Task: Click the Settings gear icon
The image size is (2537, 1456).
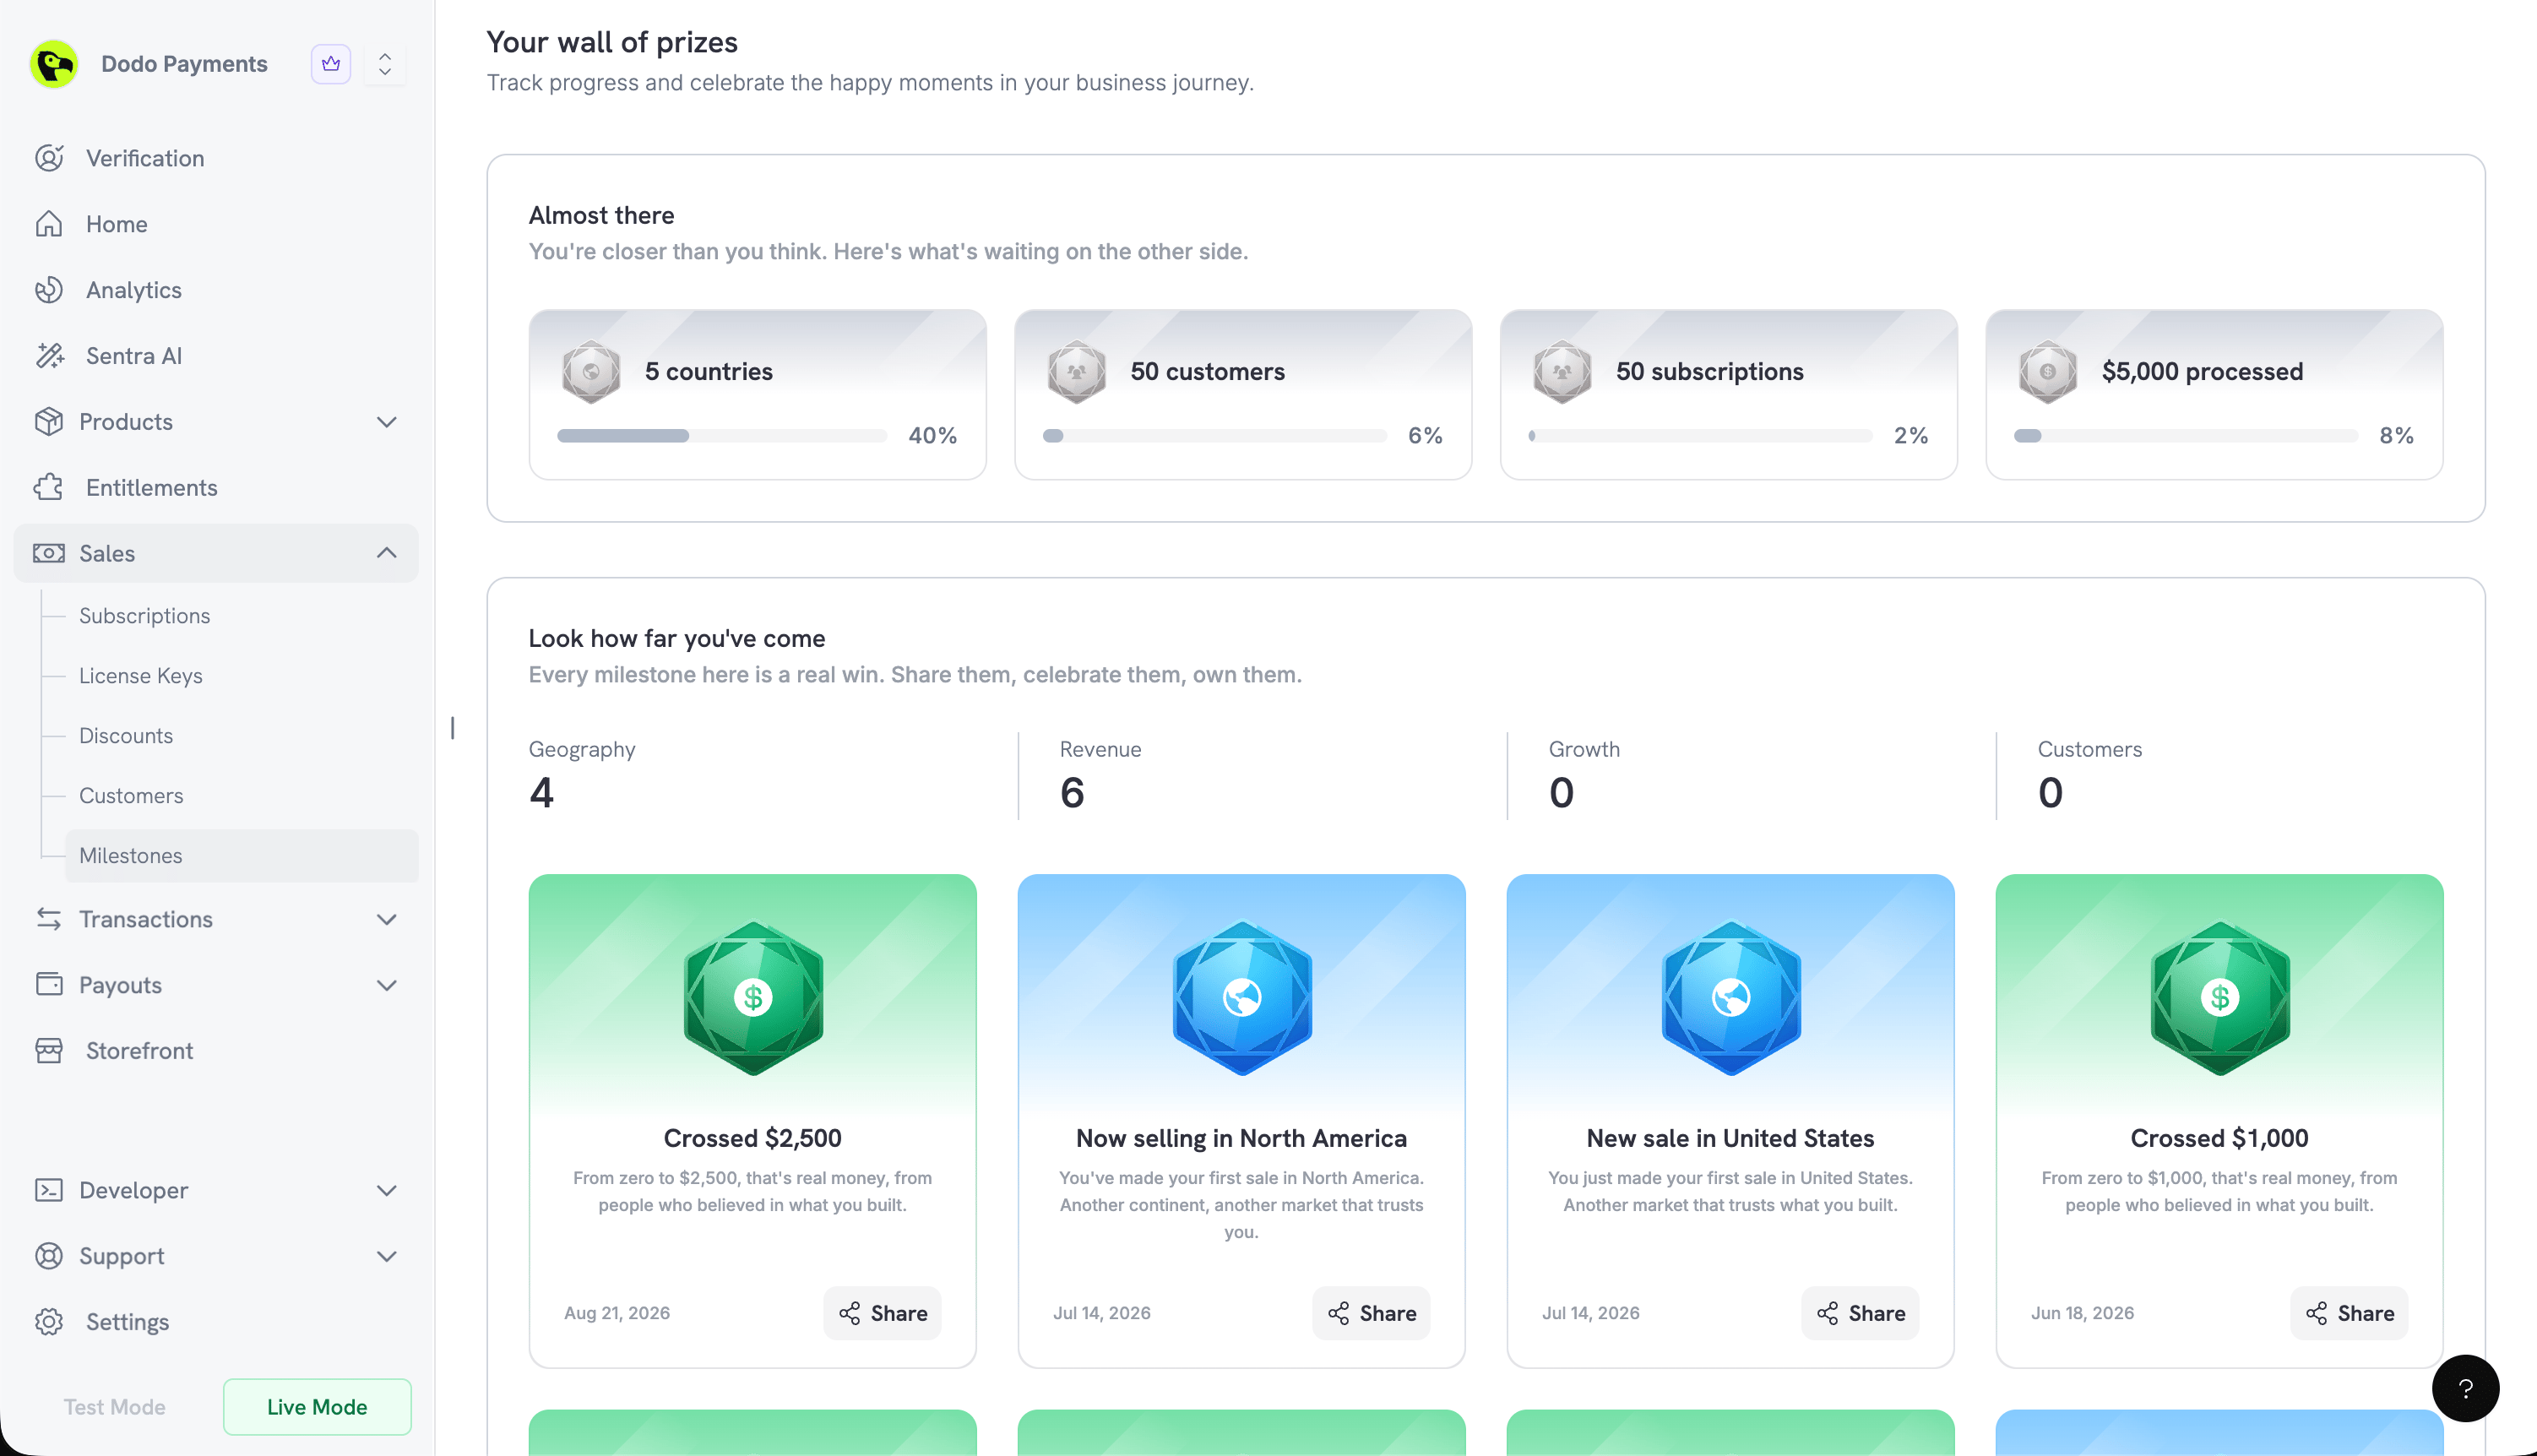Action: pyautogui.click(x=49, y=1322)
